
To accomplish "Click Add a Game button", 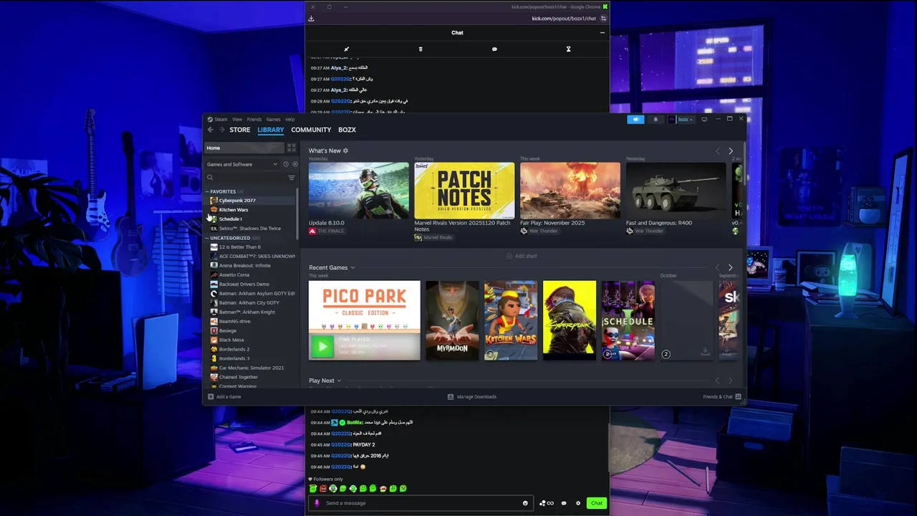I will (x=224, y=397).
